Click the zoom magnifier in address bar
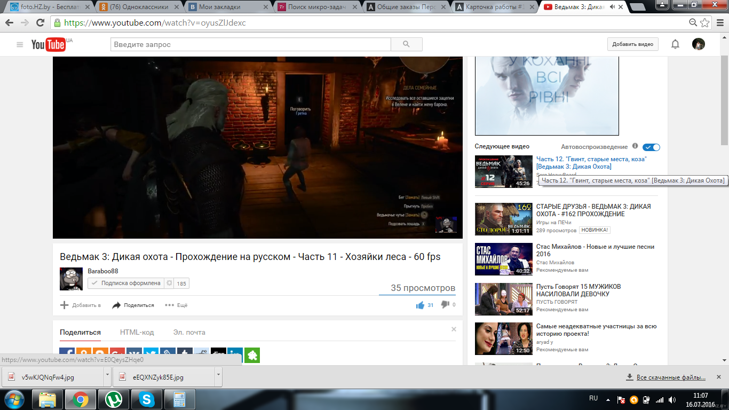The image size is (729, 410). pos(693,22)
